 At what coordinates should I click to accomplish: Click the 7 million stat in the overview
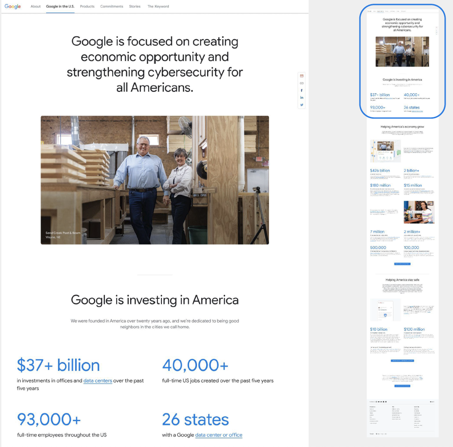coord(377,232)
